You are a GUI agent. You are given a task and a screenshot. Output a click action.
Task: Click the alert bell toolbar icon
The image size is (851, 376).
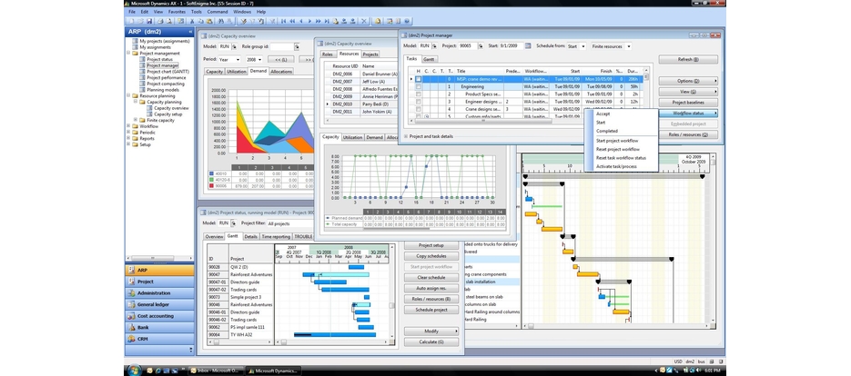[378, 21]
